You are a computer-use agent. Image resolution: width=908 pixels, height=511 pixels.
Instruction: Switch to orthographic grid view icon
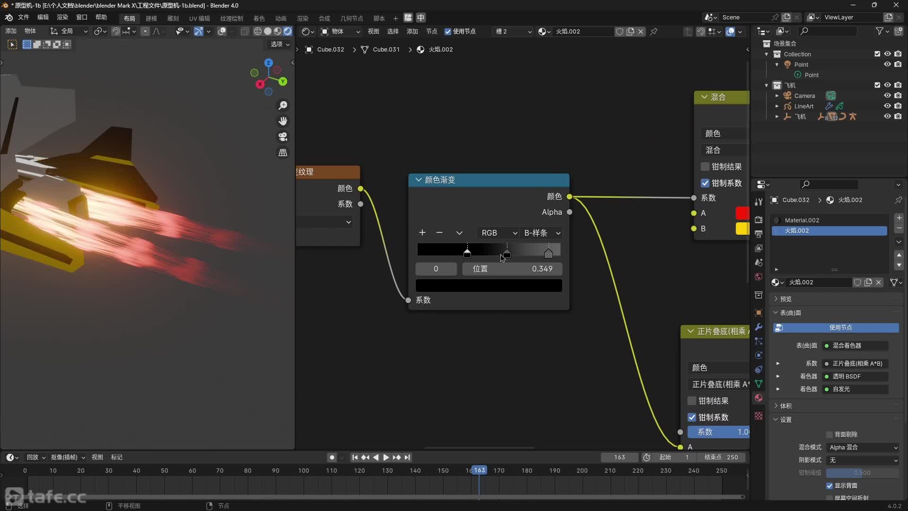click(283, 152)
